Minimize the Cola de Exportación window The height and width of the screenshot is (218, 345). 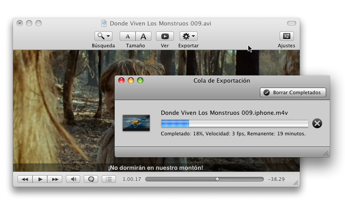pos(131,80)
